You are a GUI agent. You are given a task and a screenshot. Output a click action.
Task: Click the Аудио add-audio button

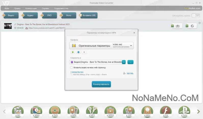click(30, 15)
